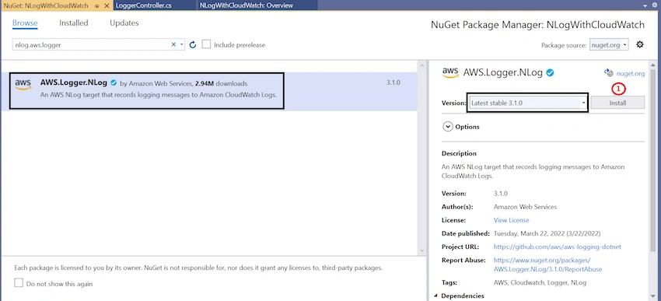Image resolution: width=661 pixels, height=301 pixels.
Task: Click the Author(s) value Amazon Web Services
Action: (525, 207)
